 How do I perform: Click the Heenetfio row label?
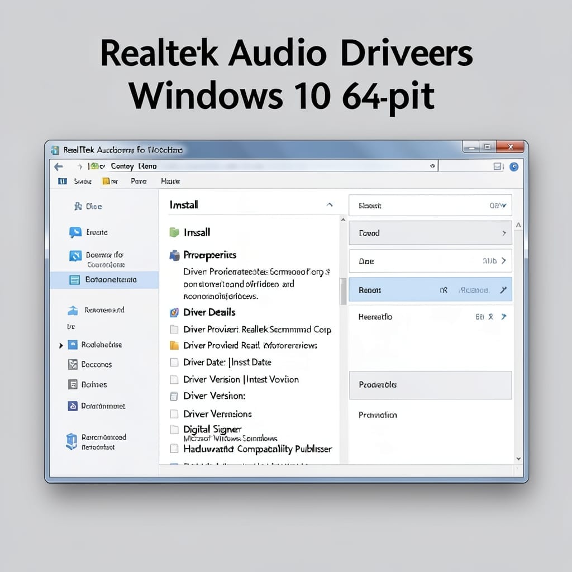point(375,317)
